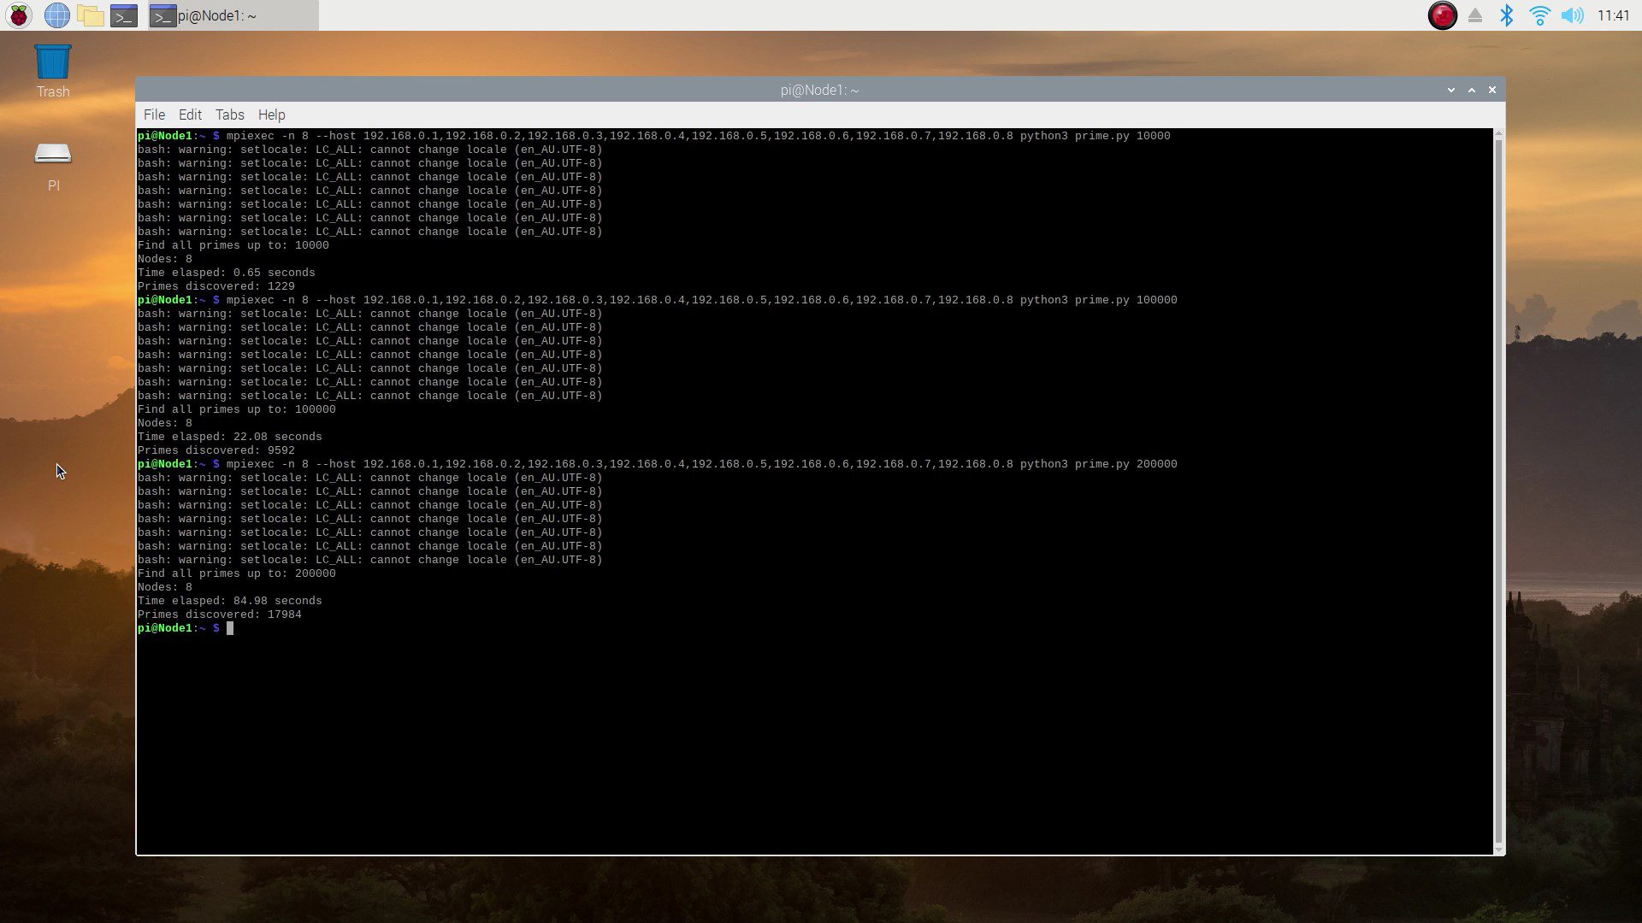This screenshot has height=923, width=1642.
Task: Launch the web browser globe icon
Action: point(56,15)
